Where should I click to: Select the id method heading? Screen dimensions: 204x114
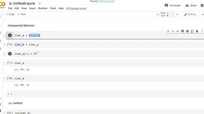point(15,103)
